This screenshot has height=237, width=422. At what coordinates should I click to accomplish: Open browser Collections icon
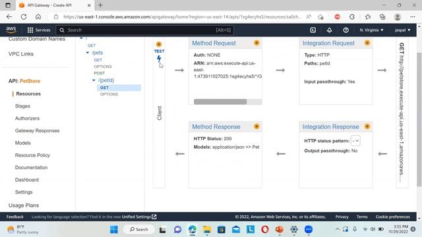pos(382,17)
